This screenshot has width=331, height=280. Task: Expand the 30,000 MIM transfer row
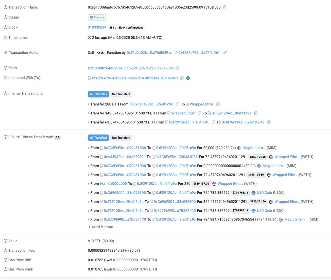(89, 148)
